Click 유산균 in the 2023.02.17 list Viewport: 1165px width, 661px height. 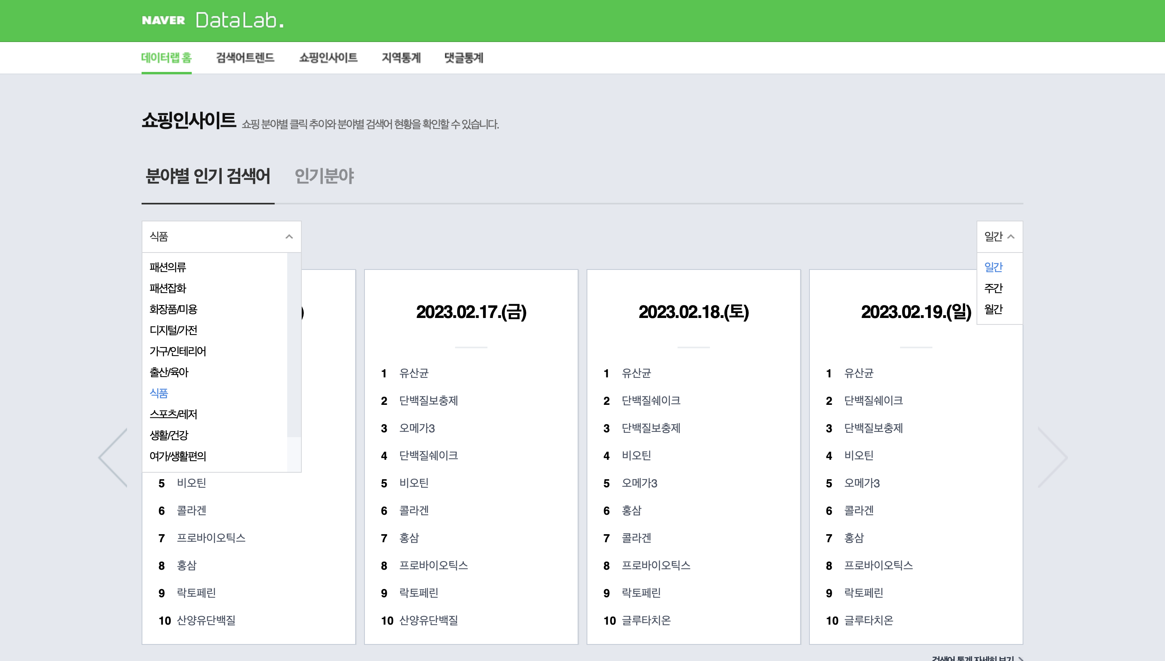click(x=413, y=373)
